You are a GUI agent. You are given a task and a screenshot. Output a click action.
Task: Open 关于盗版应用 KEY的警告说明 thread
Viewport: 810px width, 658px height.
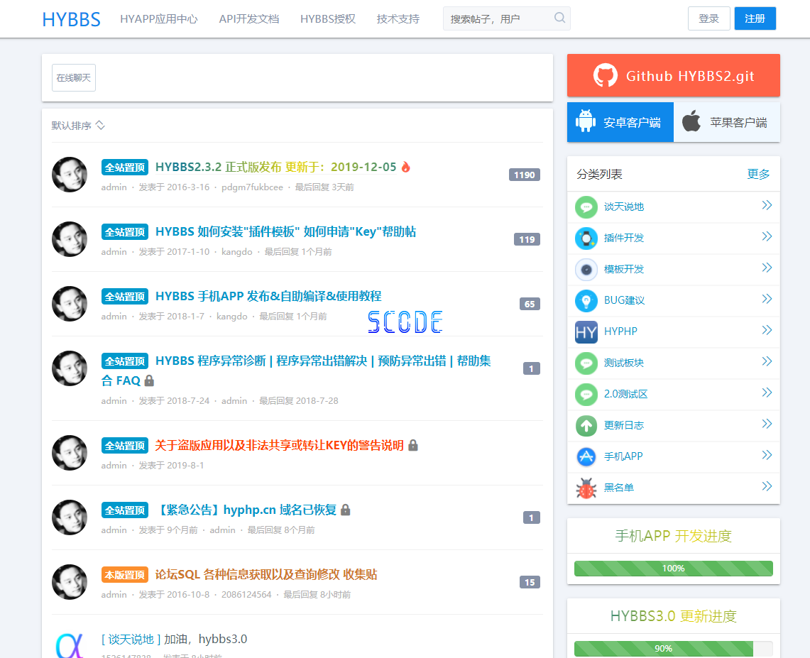(280, 446)
